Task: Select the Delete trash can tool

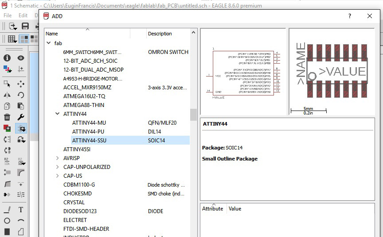Action: [x=7, y=117]
